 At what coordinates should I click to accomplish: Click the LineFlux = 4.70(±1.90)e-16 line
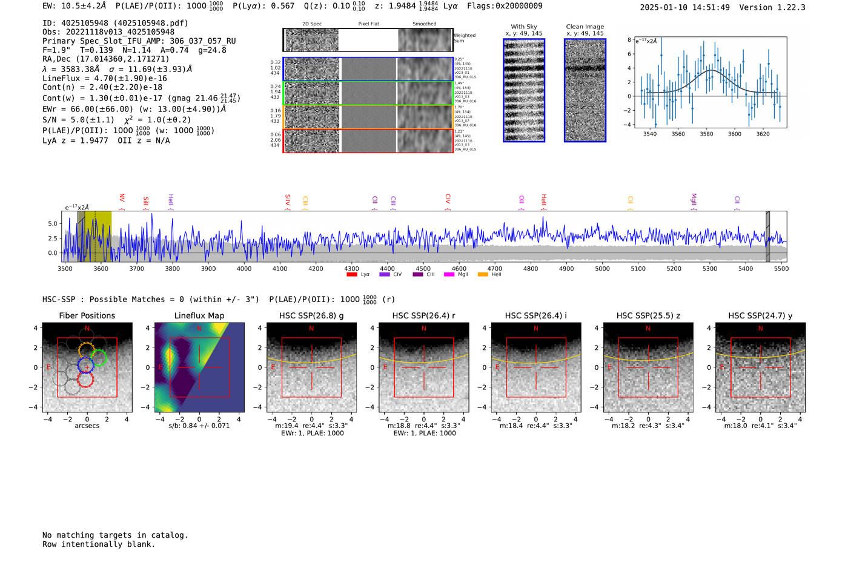[x=105, y=78]
